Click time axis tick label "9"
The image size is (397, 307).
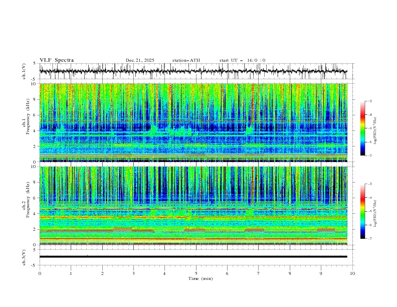[321, 273]
